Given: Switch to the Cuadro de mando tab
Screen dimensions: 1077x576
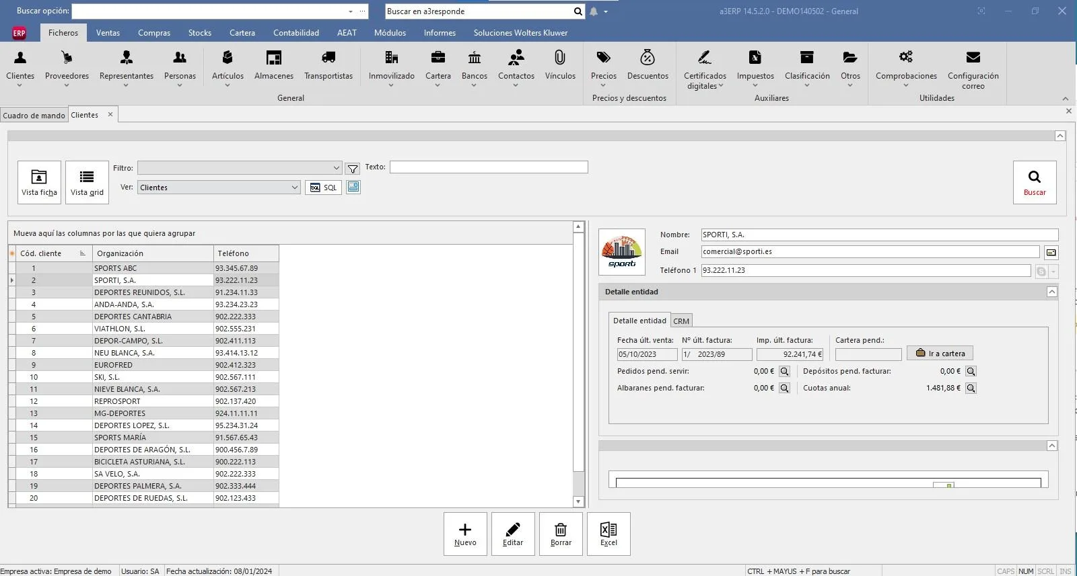Looking at the screenshot, I should (x=34, y=116).
